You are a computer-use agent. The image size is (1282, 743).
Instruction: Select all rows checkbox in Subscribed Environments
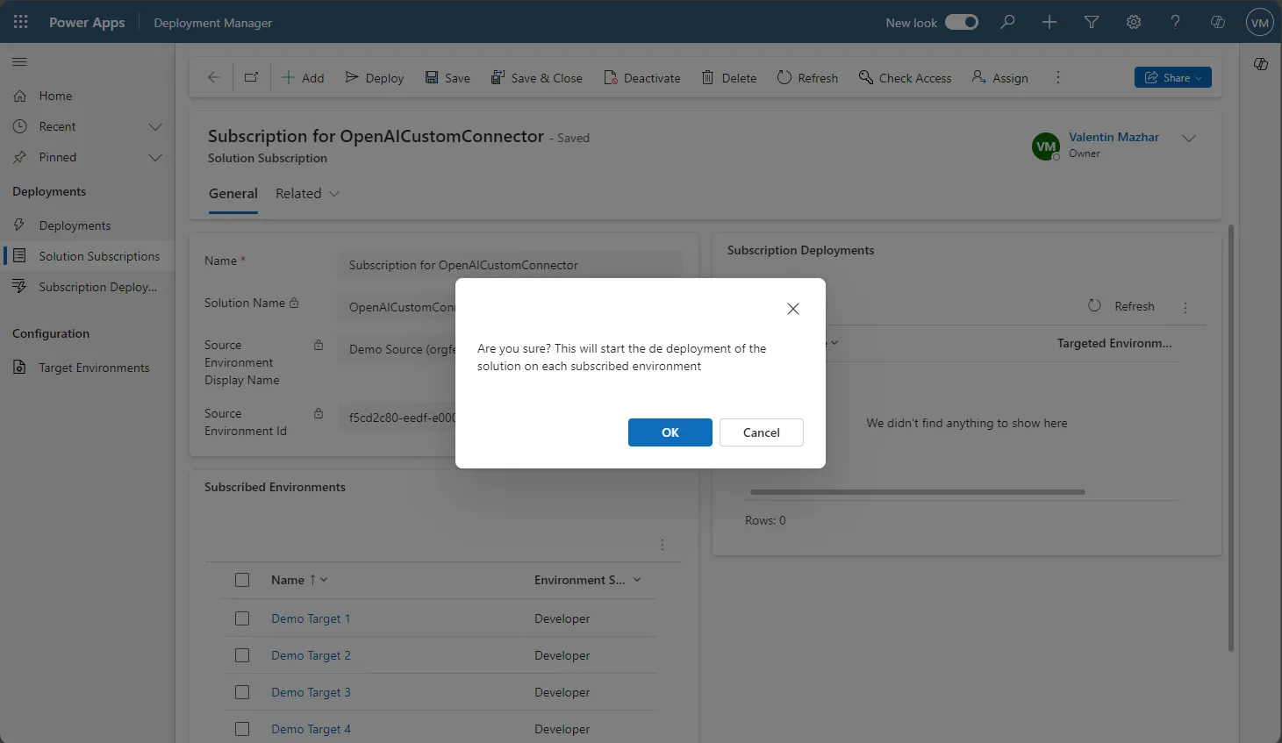242,580
